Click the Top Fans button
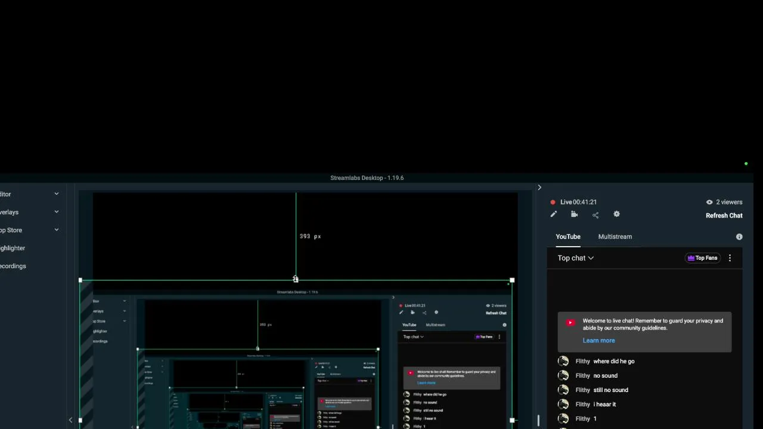Image resolution: width=763 pixels, height=429 pixels. click(x=703, y=258)
